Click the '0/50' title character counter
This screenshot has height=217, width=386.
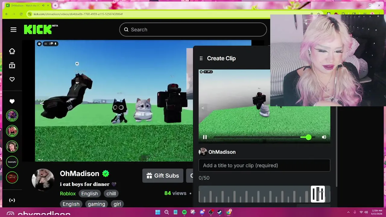point(204,178)
